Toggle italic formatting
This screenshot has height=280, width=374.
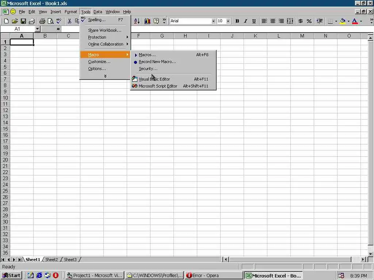click(x=245, y=21)
